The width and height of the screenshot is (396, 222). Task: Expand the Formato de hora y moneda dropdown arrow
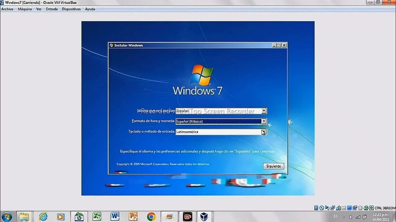(x=264, y=121)
